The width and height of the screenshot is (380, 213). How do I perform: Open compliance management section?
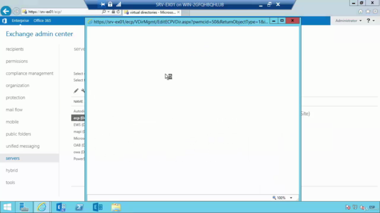coord(30,73)
